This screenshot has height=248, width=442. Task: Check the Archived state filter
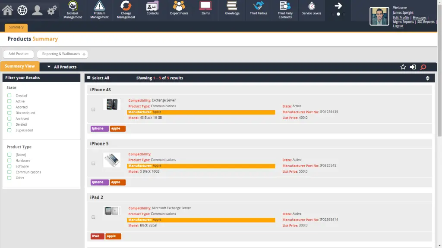9,119
